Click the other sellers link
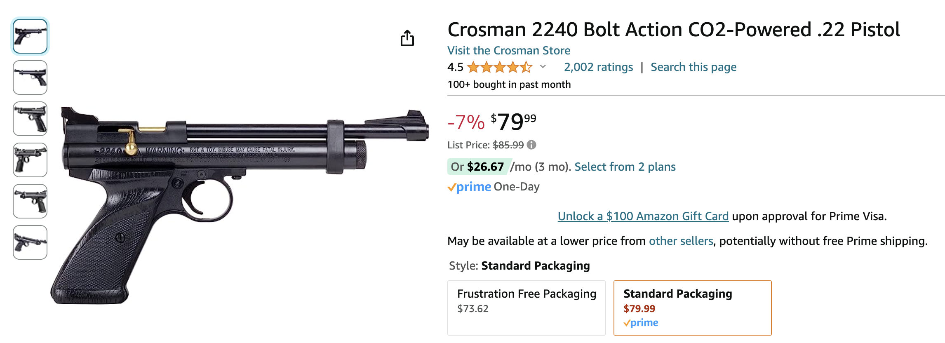Image resolution: width=945 pixels, height=343 pixels. pos(681,241)
